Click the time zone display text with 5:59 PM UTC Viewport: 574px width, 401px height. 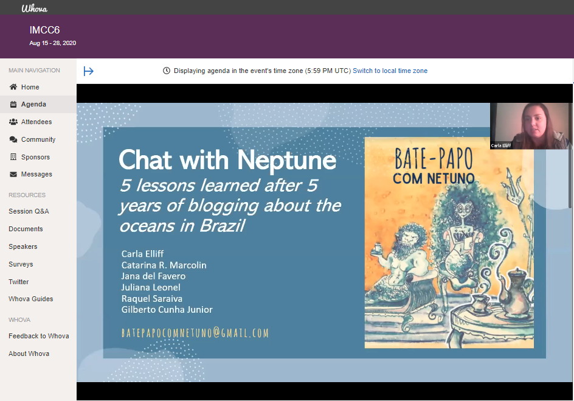(x=262, y=71)
